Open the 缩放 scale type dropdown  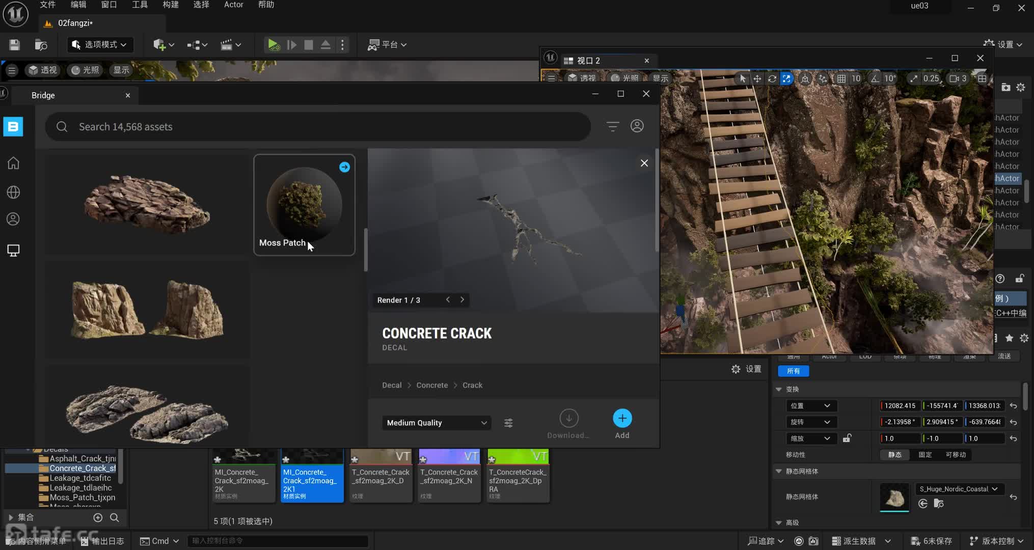810,438
